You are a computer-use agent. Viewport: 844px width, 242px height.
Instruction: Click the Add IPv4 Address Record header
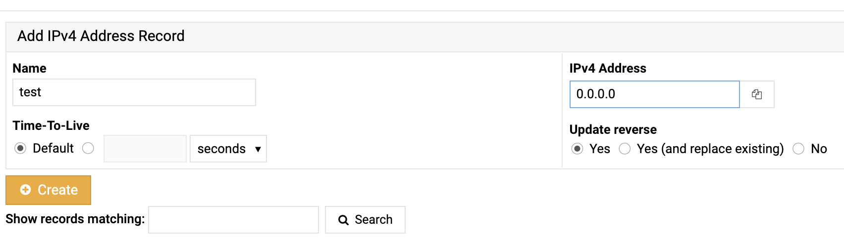pyautogui.click(x=101, y=36)
